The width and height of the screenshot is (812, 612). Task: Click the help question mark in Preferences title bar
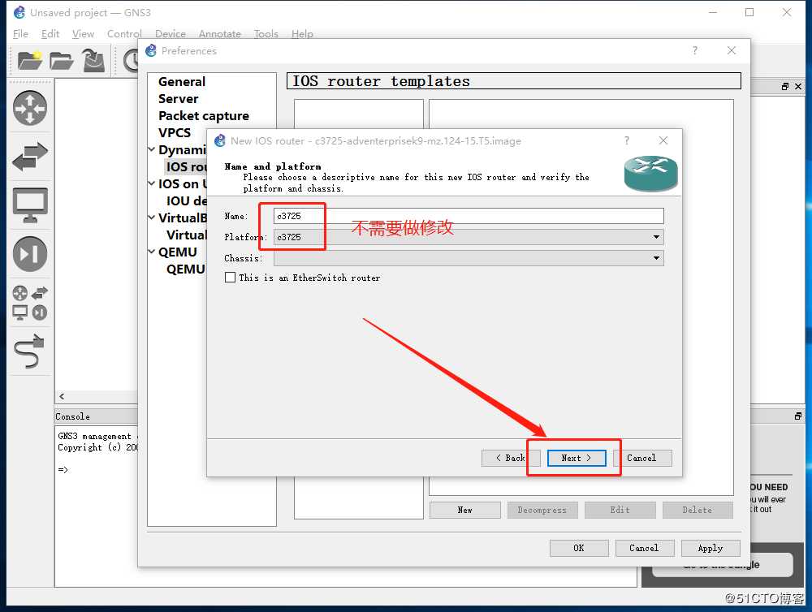(695, 50)
